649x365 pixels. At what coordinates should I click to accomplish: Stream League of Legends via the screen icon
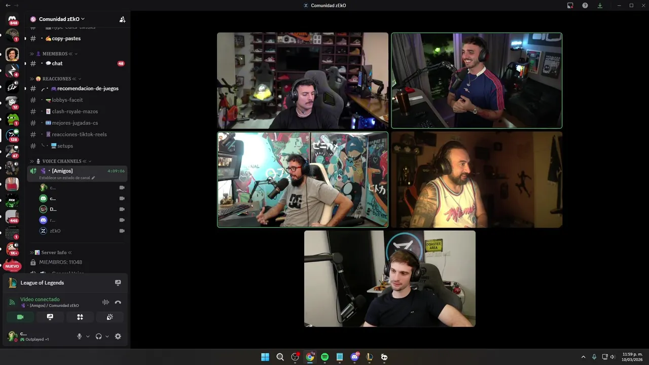click(118, 283)
